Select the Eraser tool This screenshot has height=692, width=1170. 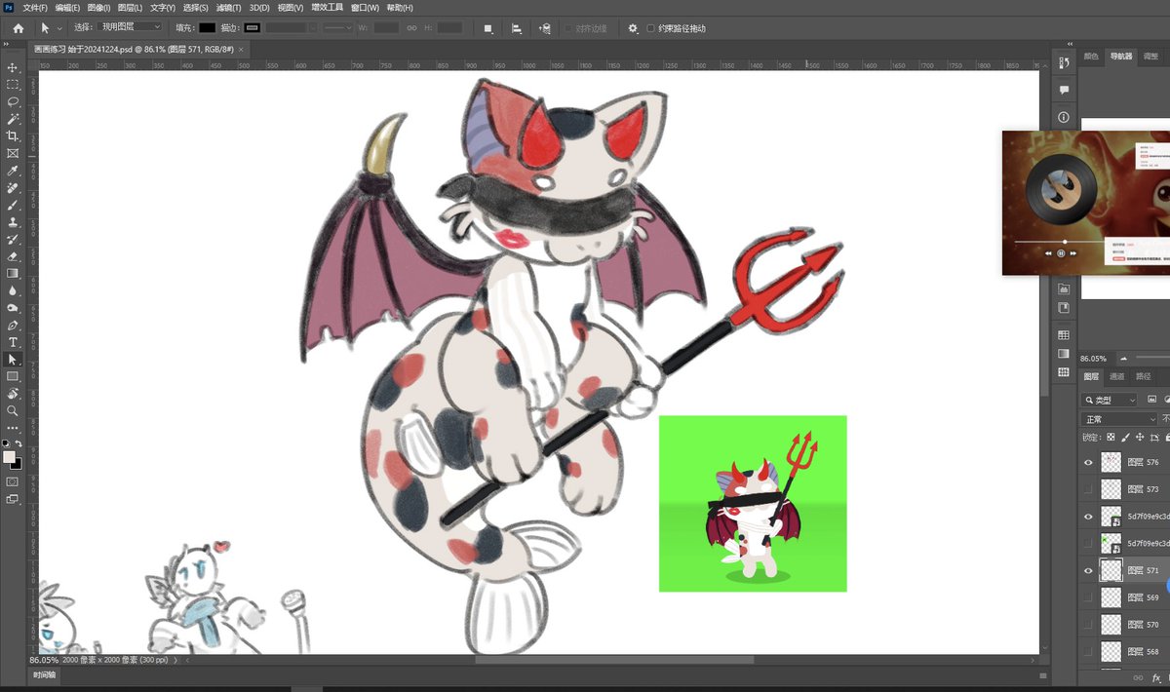pos(13,256)
